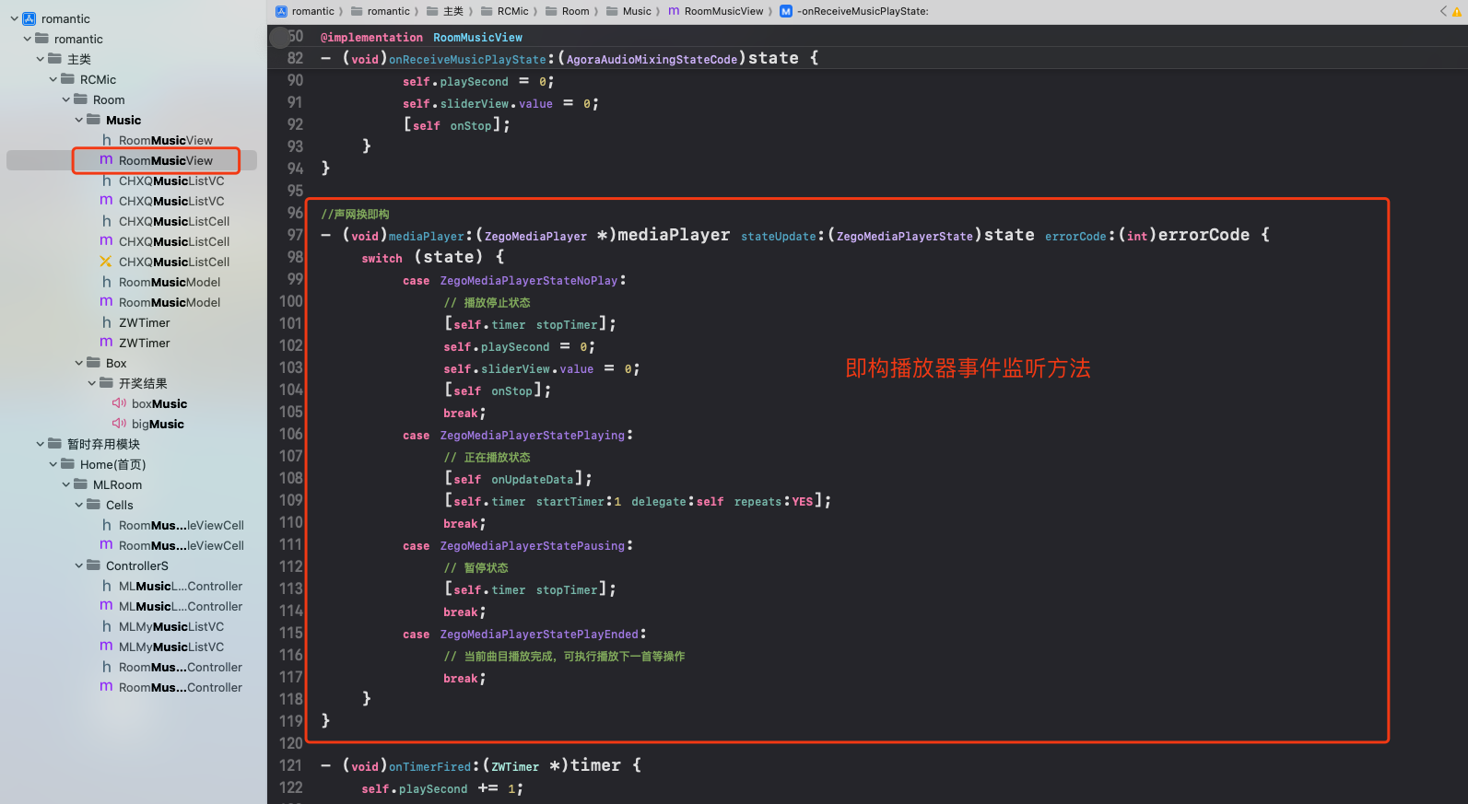
Task: Collapse the romantic project root chevron
Action: 14,18
